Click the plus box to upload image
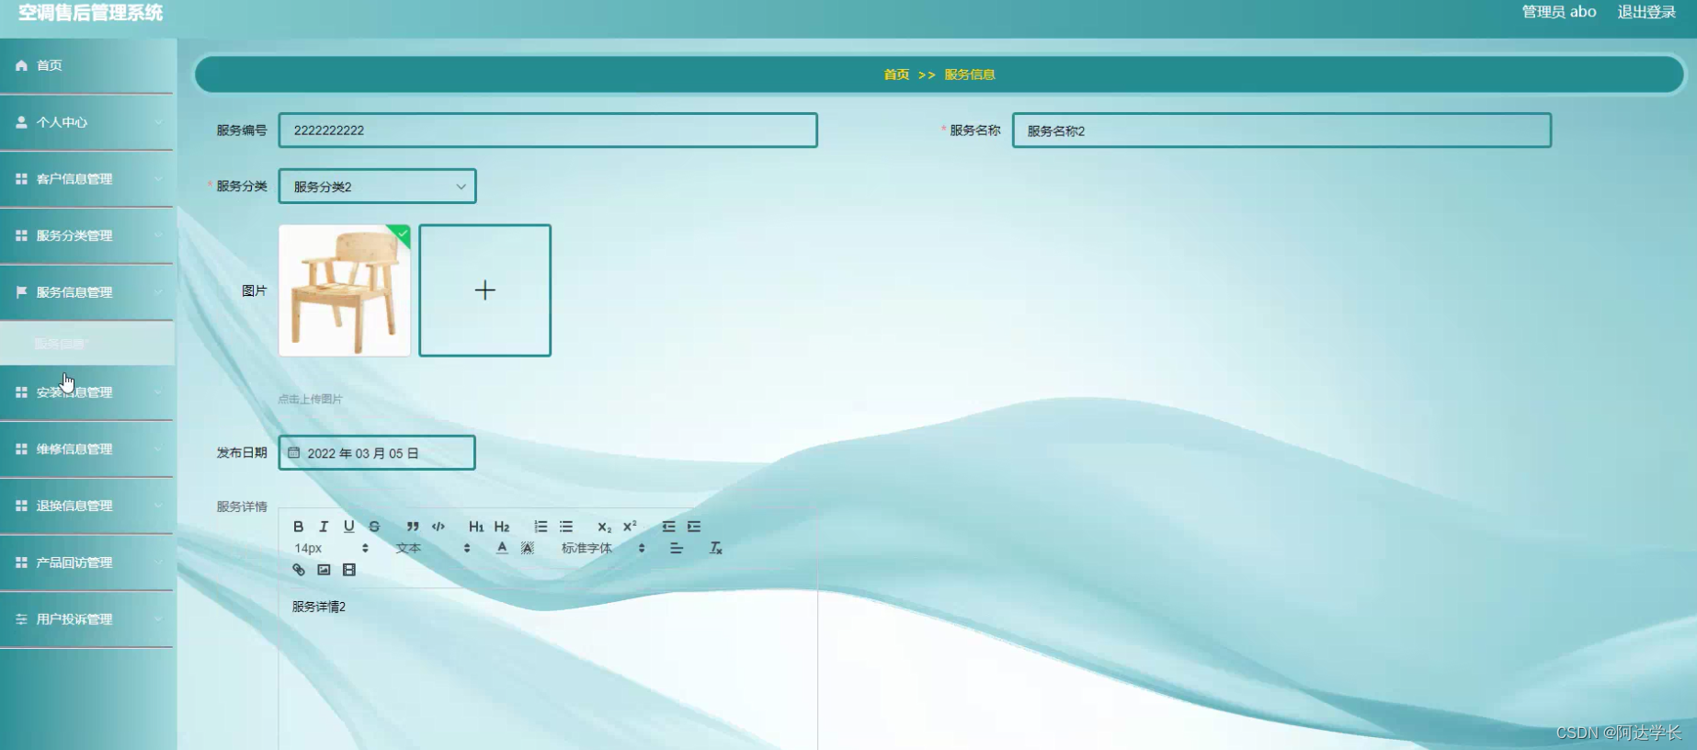 pos(485,290)
